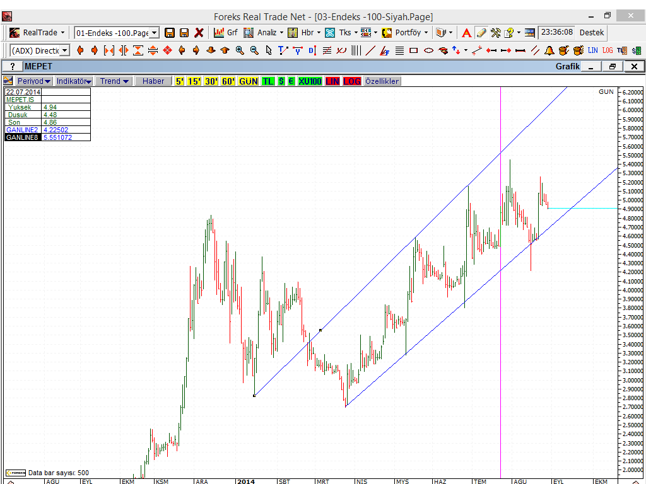
Task: Select the trend line drawing tool
Action: [x=370, y=50]
